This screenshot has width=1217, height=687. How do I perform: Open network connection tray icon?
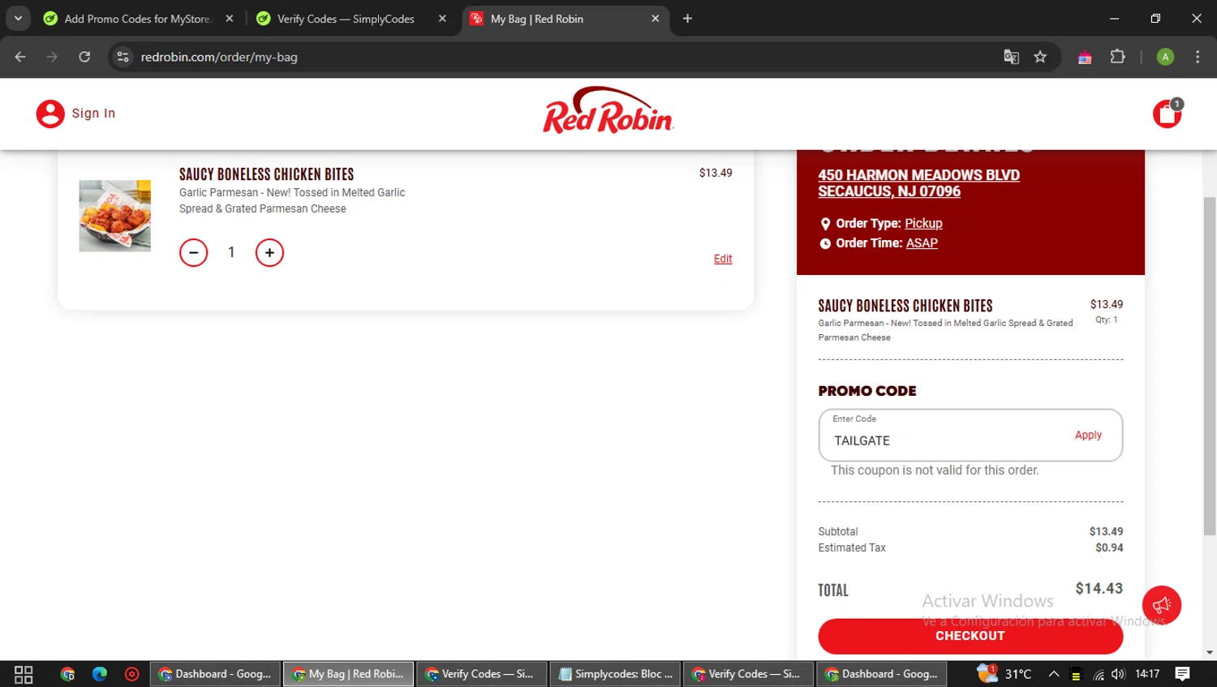click(1099, 675)
